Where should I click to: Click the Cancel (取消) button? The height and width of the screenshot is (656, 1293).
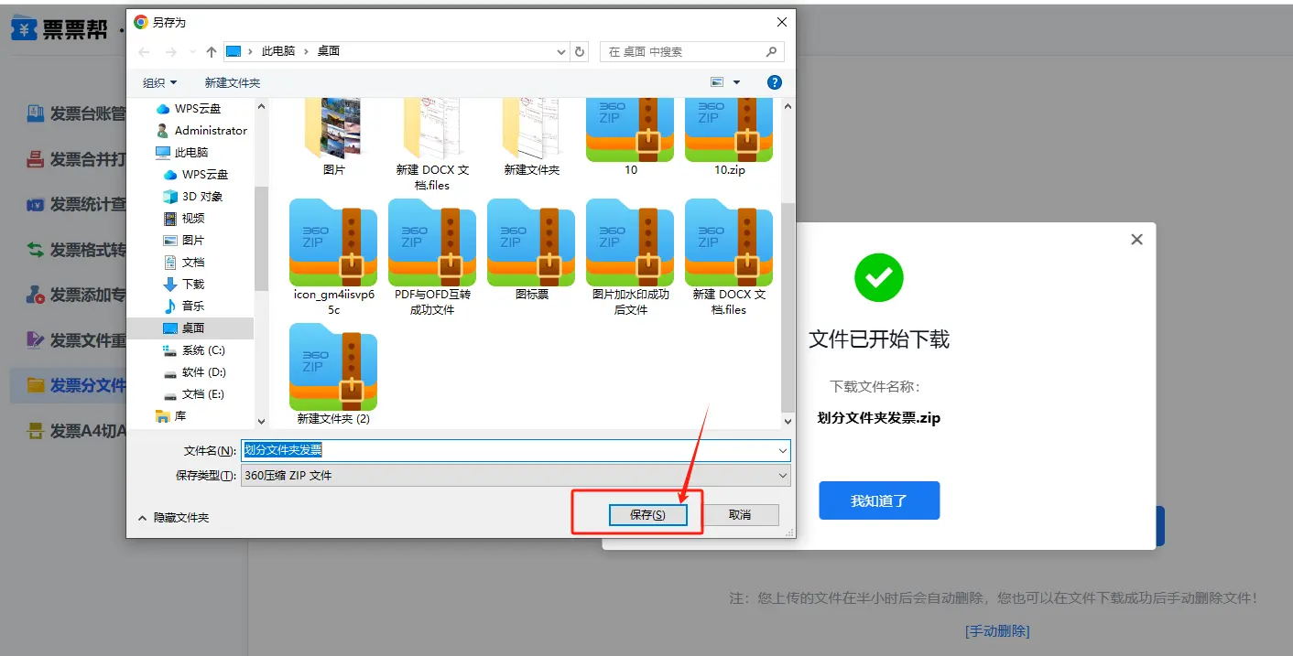740,515
